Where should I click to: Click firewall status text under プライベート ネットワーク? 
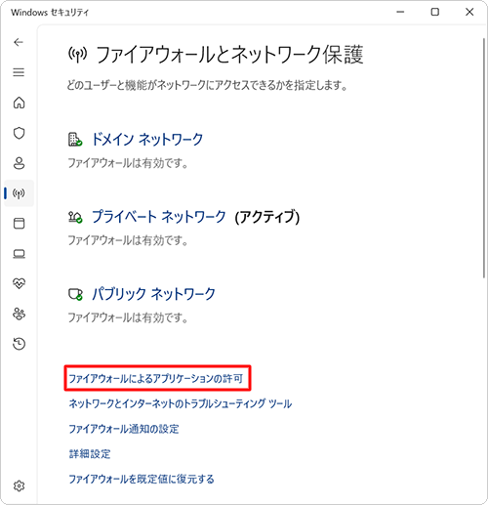[128, 240]
